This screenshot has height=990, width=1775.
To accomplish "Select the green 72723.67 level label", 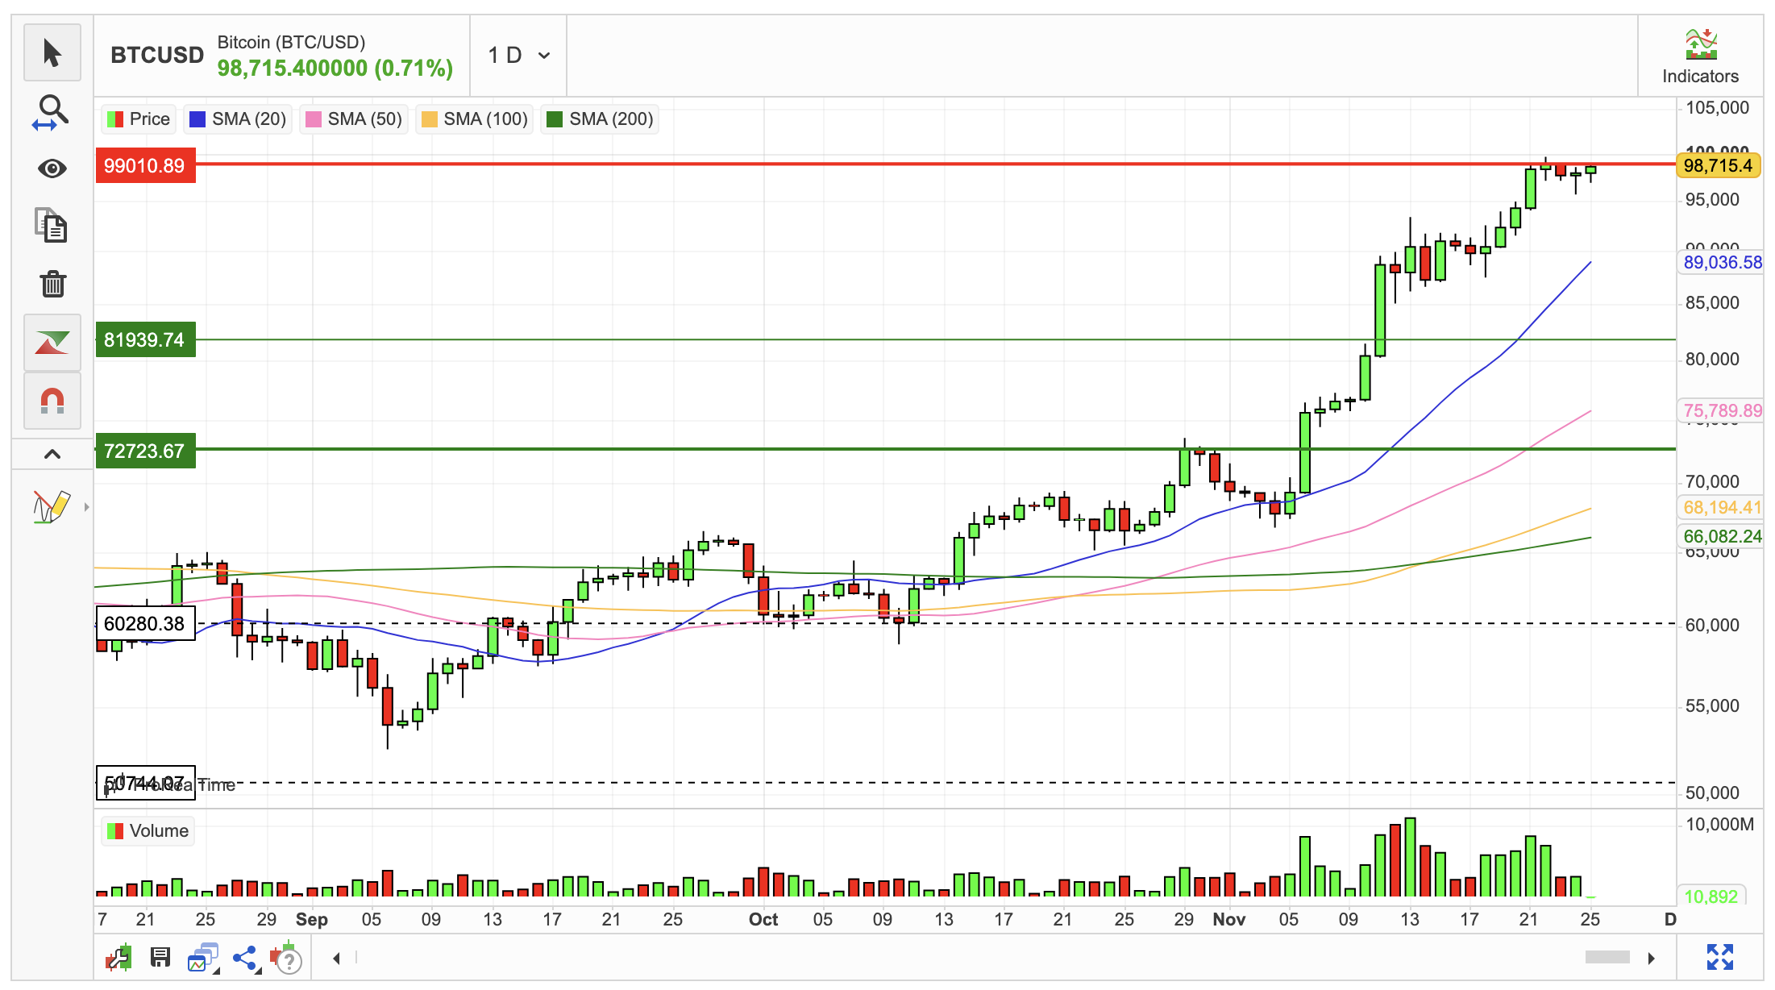I will click(x=145, y=451).
